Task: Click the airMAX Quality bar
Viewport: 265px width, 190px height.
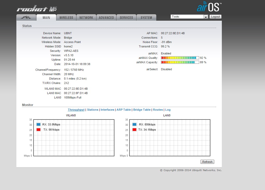Action: (x=180, y=58)
